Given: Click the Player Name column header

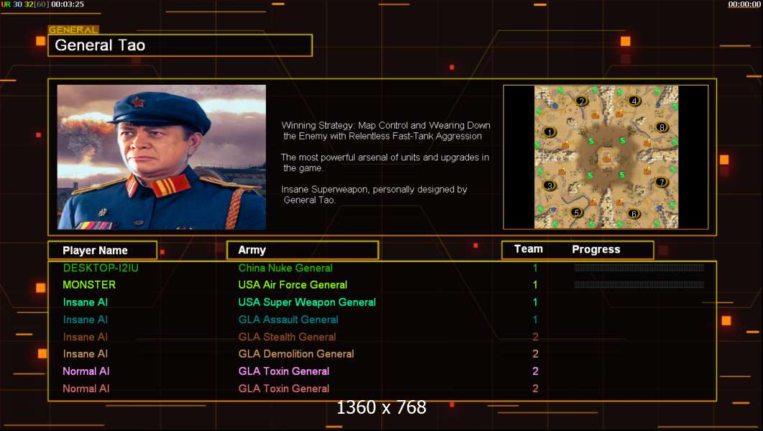Looking at the screenshot, I should click(103, 250).
